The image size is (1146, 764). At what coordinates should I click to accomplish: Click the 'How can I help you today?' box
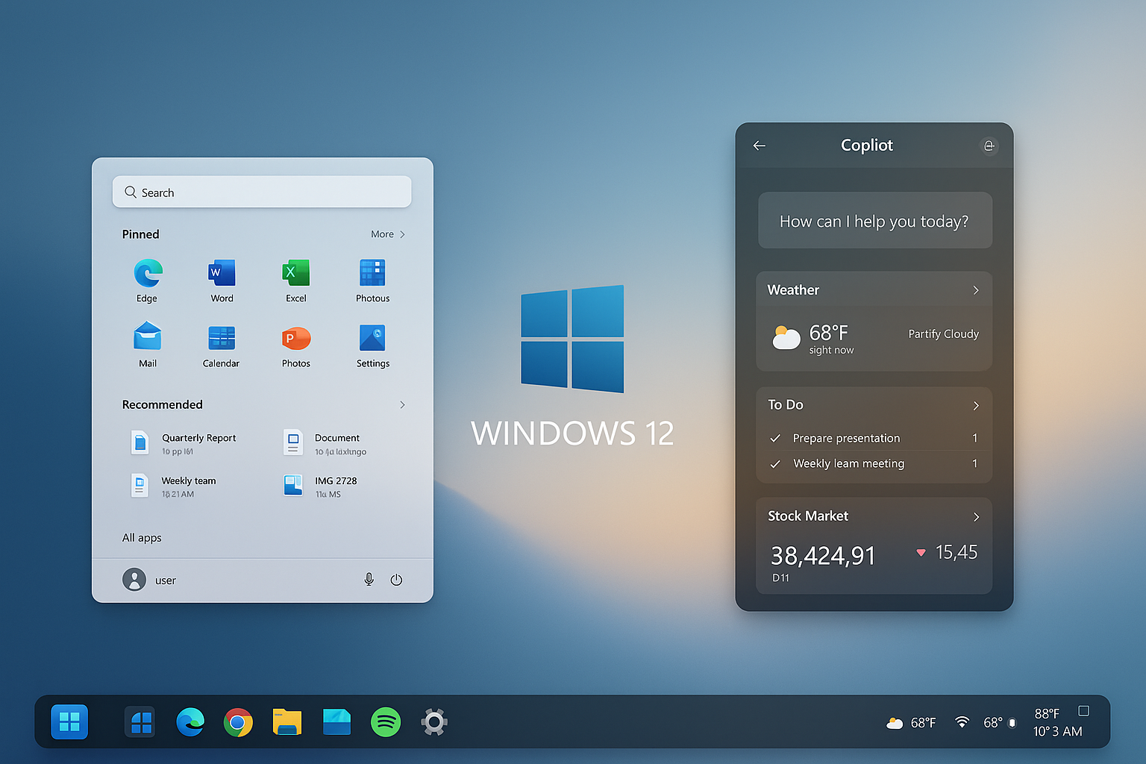tap(874, 221)
